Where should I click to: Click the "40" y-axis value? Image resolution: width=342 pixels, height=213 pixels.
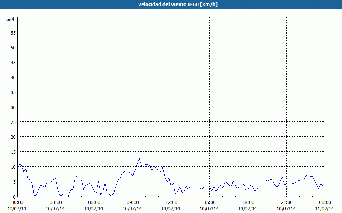click(x=13, y=77)
